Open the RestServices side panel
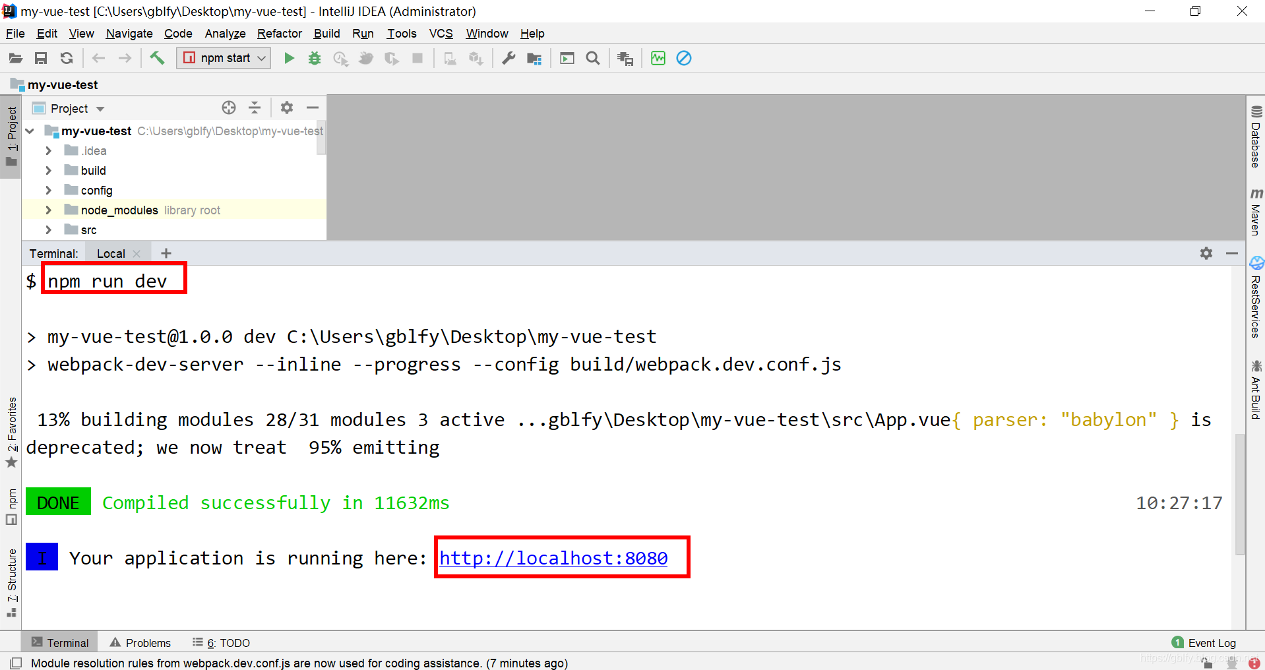 pos(1256,297)
